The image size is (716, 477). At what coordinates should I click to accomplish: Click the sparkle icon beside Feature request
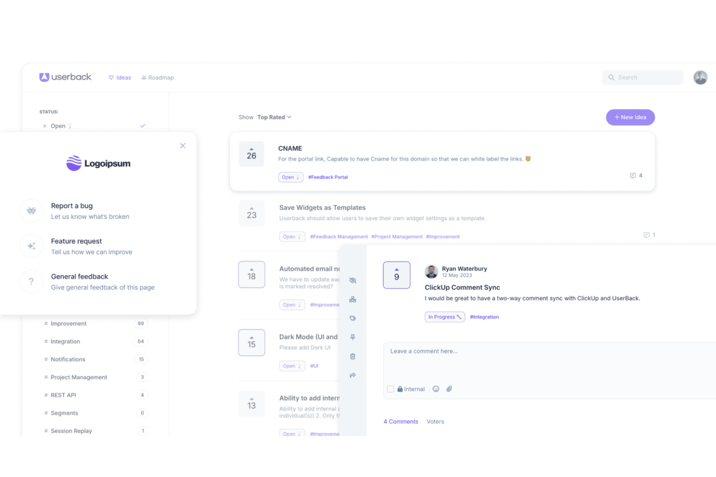(x=31, y=246)
